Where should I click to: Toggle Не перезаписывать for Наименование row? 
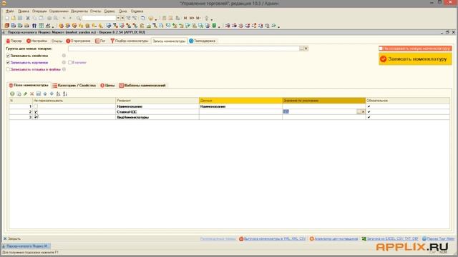[x=36, y=106]
